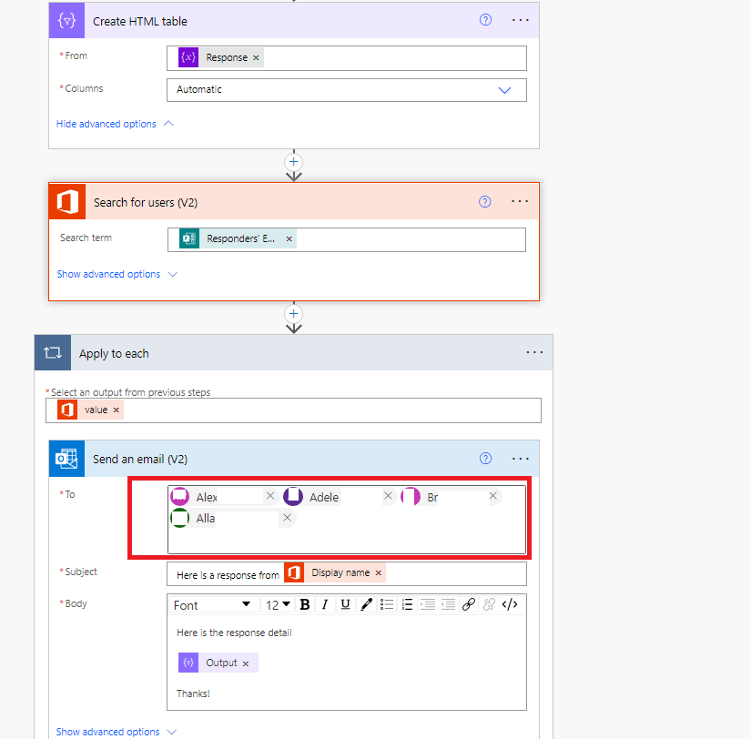Image resolution: width=751 pixels, height=739 pixels.
Task: Insert a bulleted list in email body
Action: (387, 603)
